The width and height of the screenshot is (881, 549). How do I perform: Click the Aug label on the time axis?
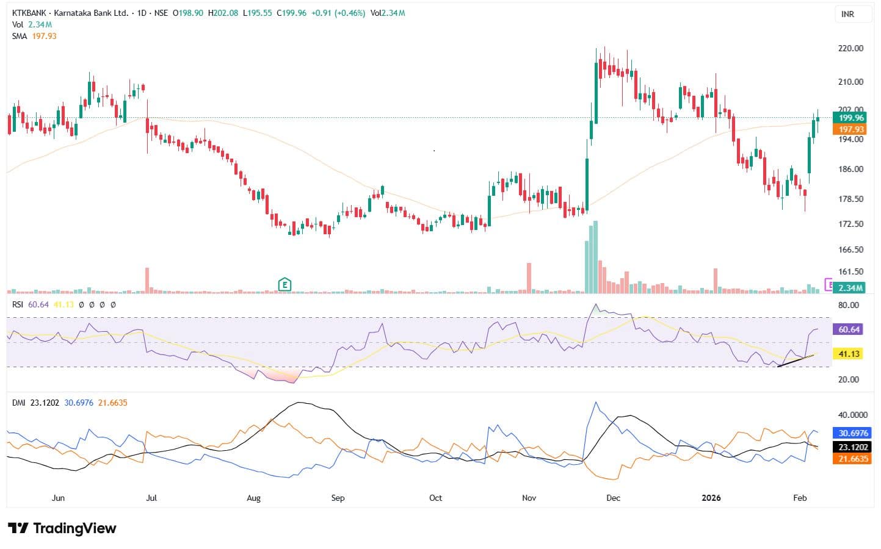[x=253, y=498]
